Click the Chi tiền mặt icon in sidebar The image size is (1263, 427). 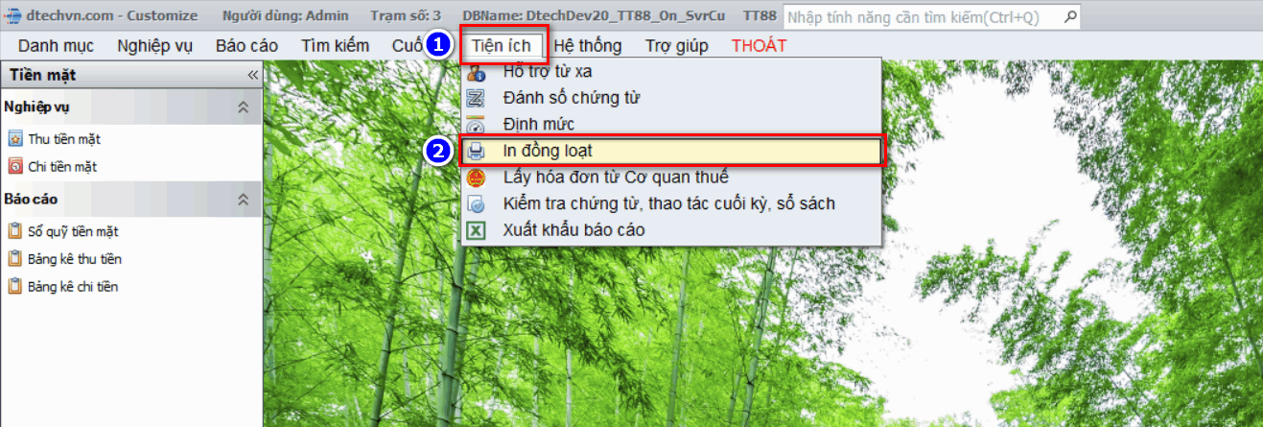[x=15, y=167]
